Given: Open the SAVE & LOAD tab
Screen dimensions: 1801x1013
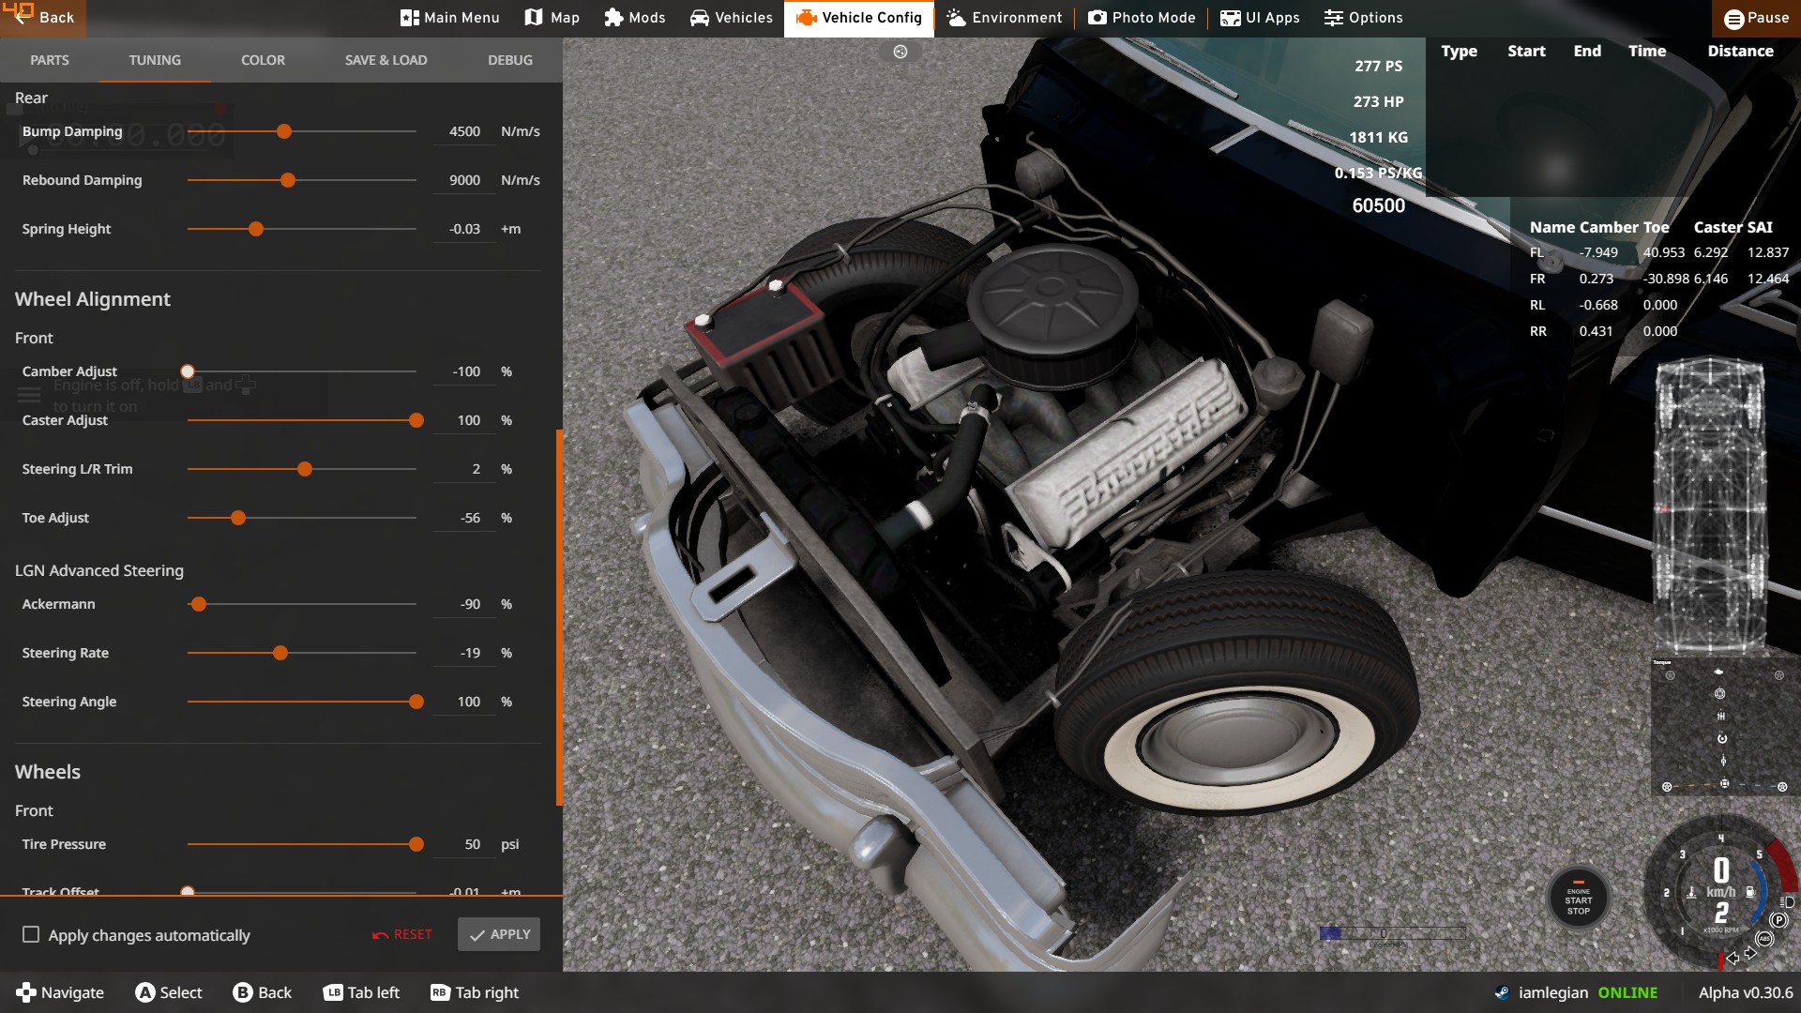Looking at the screenshot, I should coord(386,60).
